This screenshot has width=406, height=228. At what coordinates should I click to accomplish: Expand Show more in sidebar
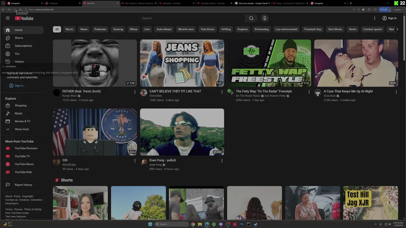[23, 129]
